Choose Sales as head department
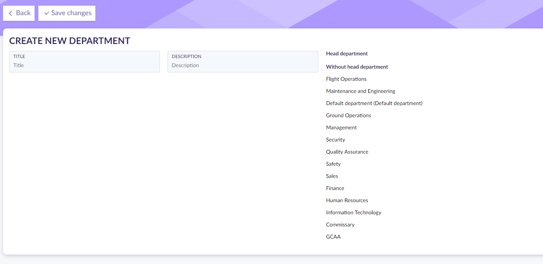543x264 pixels. [x=332, y=176]
